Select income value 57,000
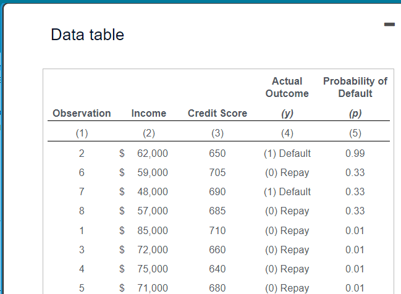The height and width of the screenshot is (294, 401). coord(153,211)
